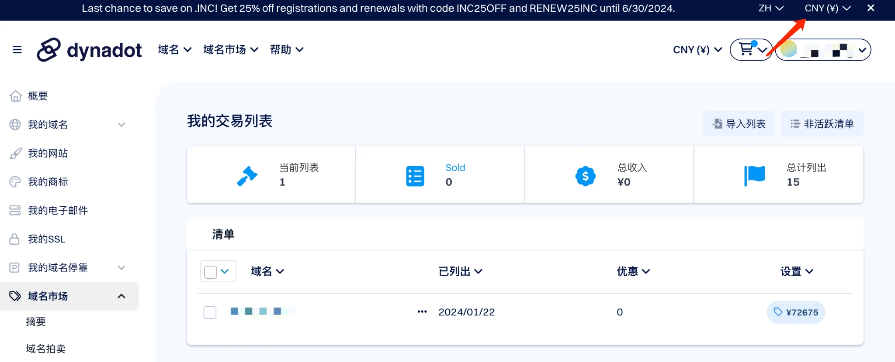
Task: Open the ZH language dropdown
Action: click(x=770, y=8)
